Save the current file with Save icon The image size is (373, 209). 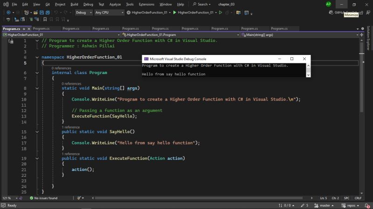[41, 13]
